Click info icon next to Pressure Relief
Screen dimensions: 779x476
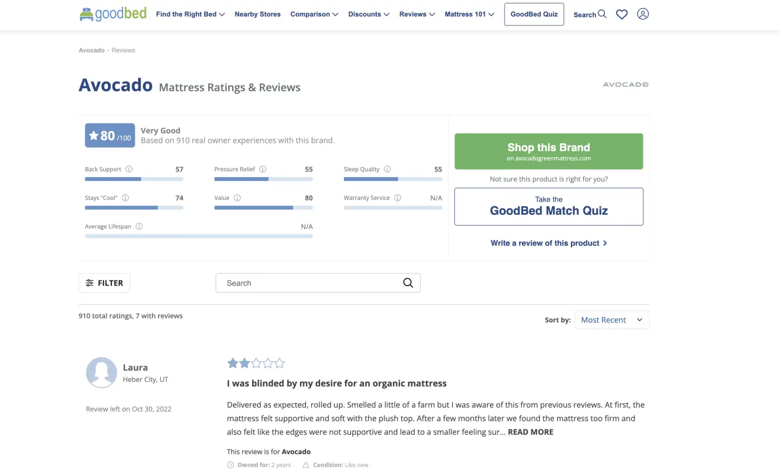coord(263,169)
